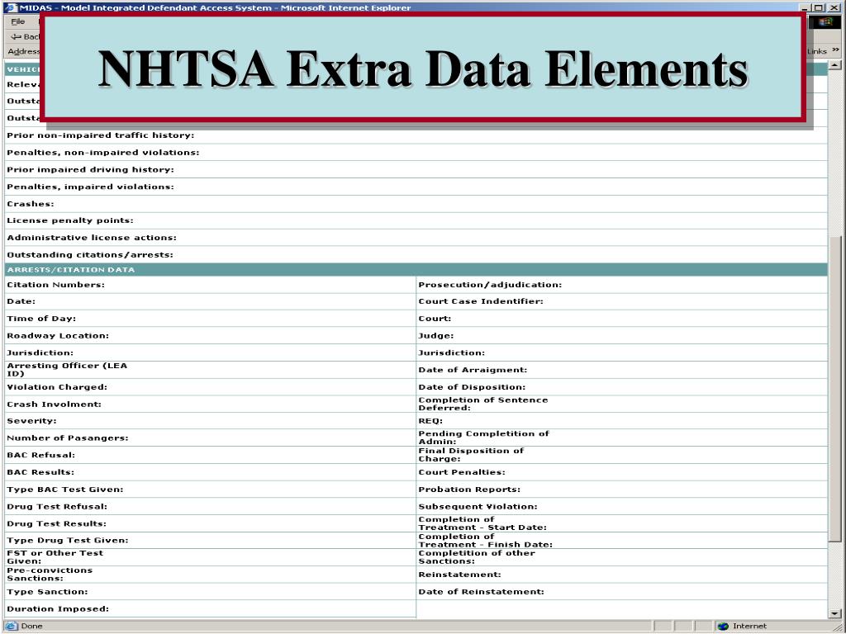
Task: Click the 'Type Sanction:' label
Action: 47,592
